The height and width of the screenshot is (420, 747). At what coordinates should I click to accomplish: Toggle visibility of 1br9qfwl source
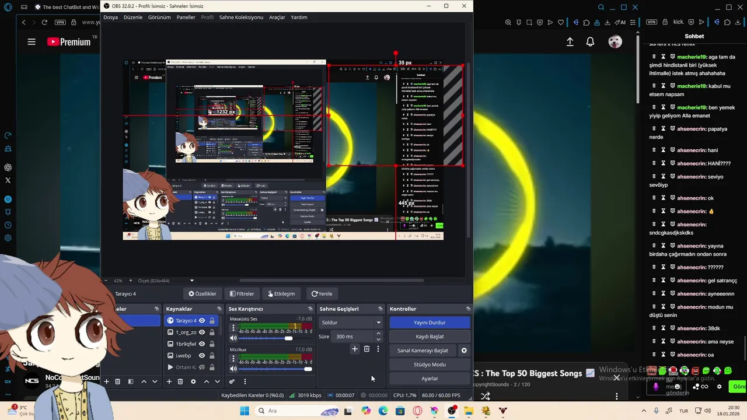(x=202, y=344)
